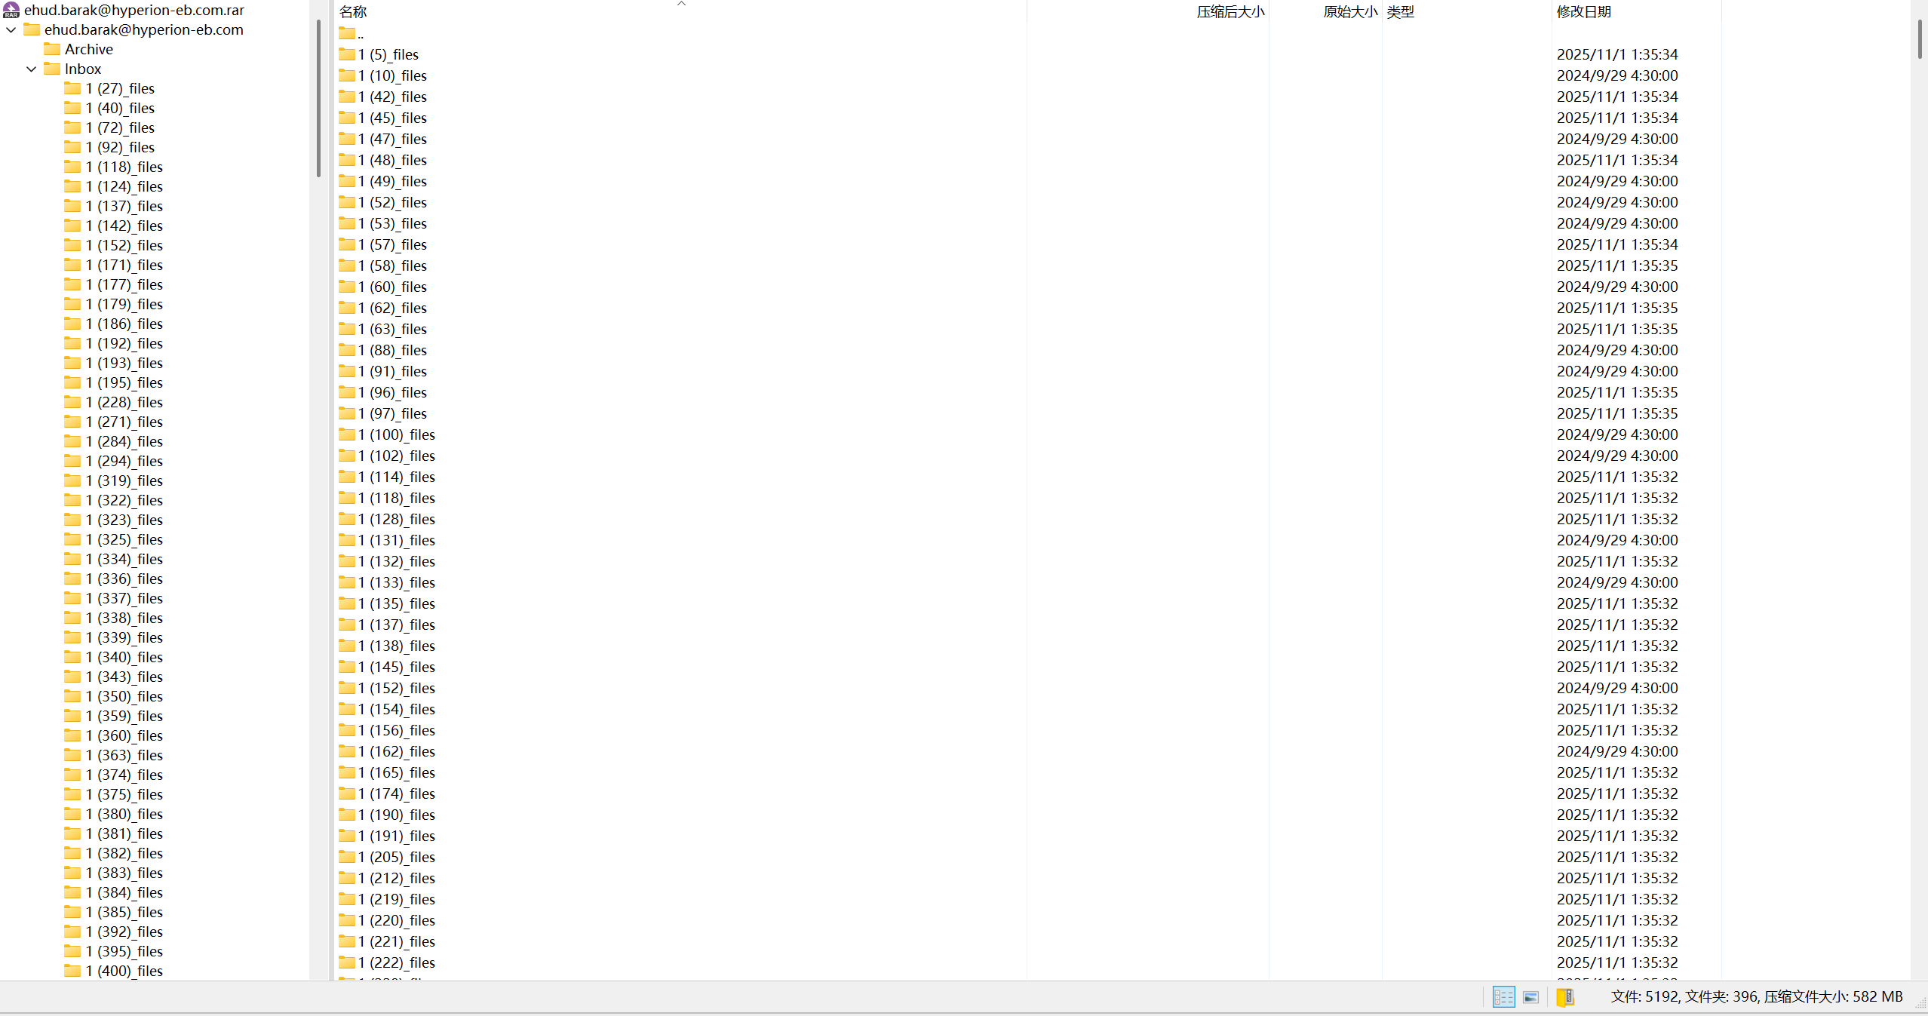Click folder icon of 1 (100)_files row
Viewport: 1928px width, 1016px height.
coord(347,434)
